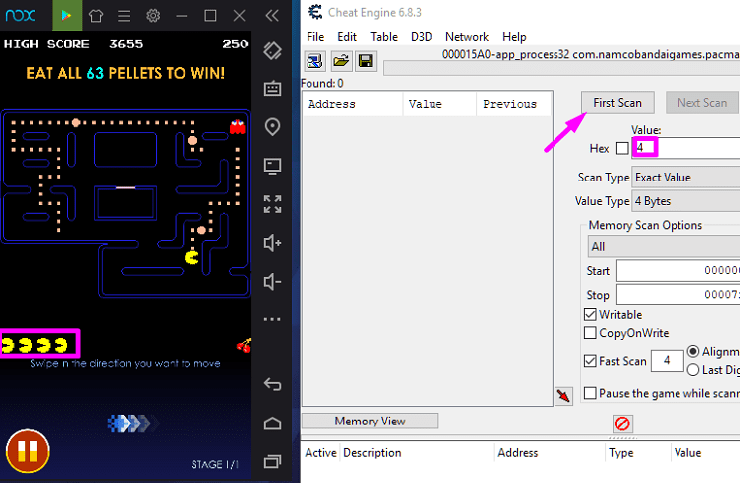Screen dimensions: 740x483
Task: Open the Network menu
Action: click(x=467, y=37)
